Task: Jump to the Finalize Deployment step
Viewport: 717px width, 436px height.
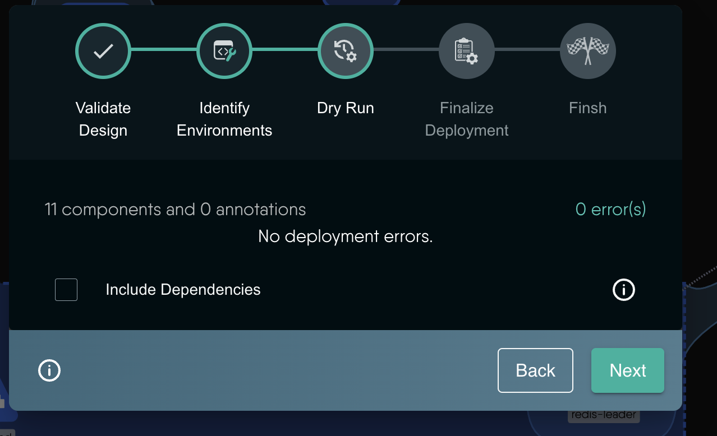Action: (467, 119)
